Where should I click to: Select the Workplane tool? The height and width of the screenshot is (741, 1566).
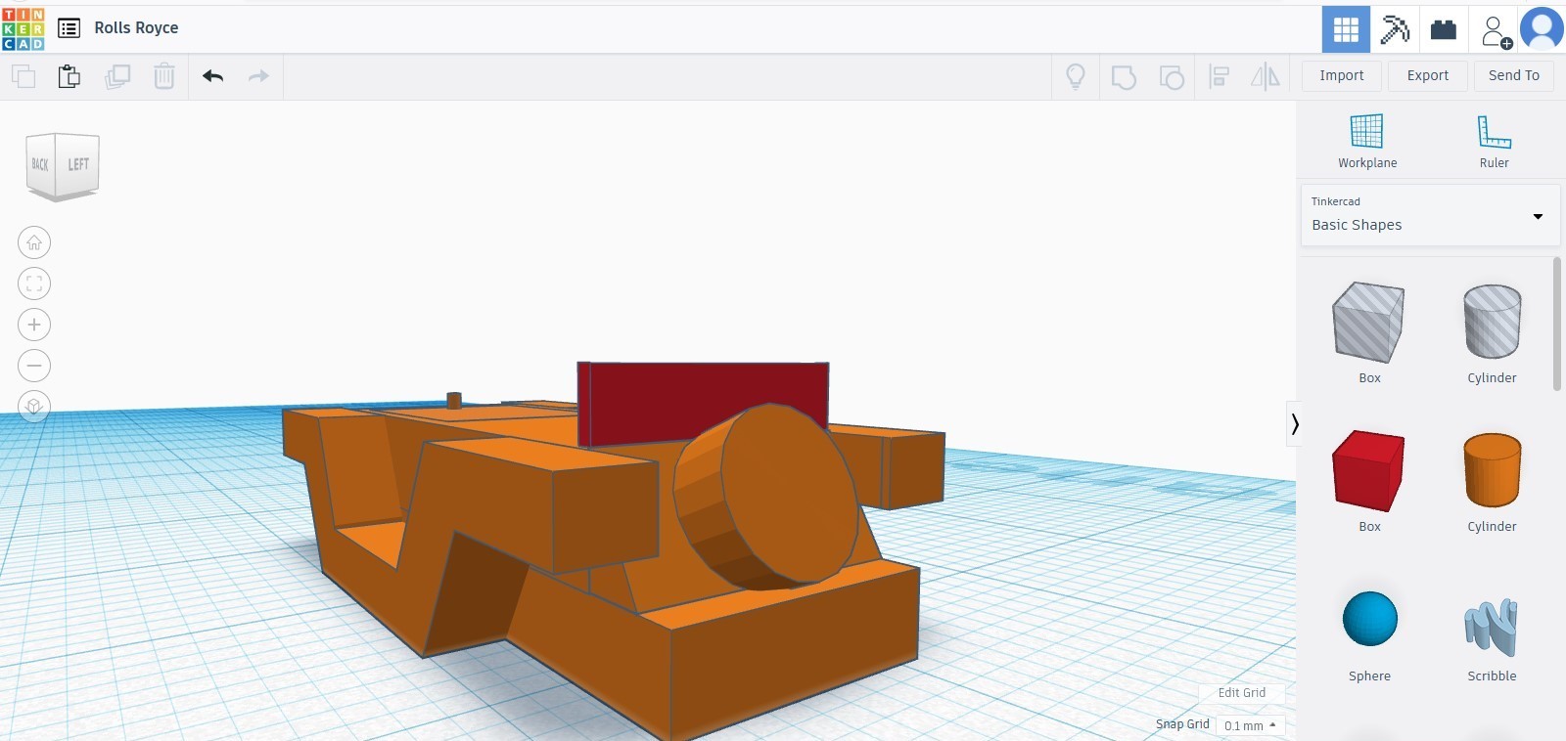coord(1367,142)
